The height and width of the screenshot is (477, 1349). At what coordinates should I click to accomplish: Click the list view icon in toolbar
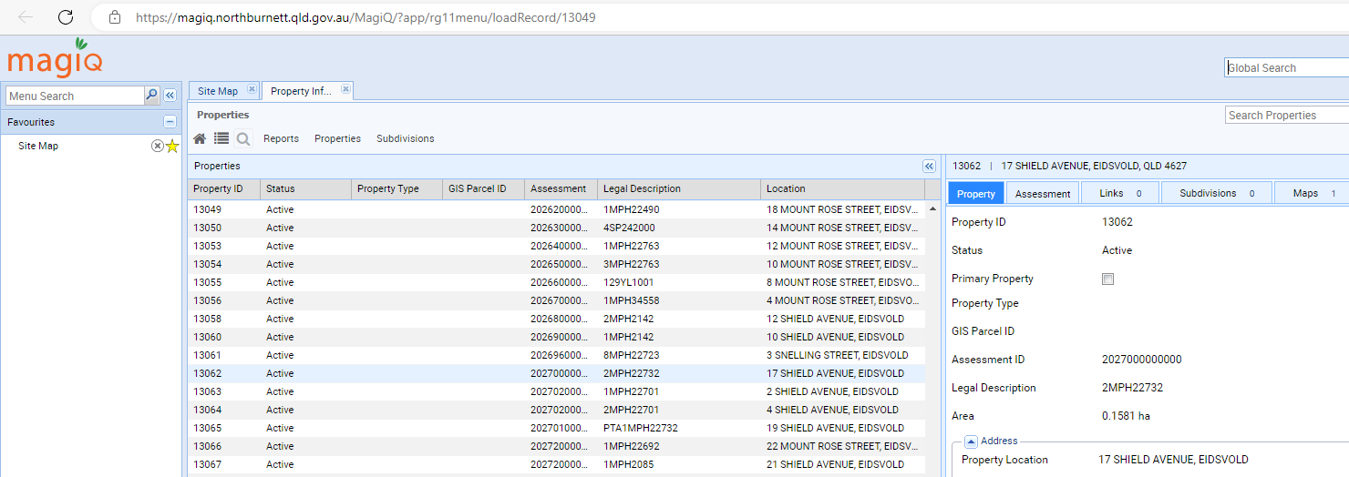coord(221,138)
